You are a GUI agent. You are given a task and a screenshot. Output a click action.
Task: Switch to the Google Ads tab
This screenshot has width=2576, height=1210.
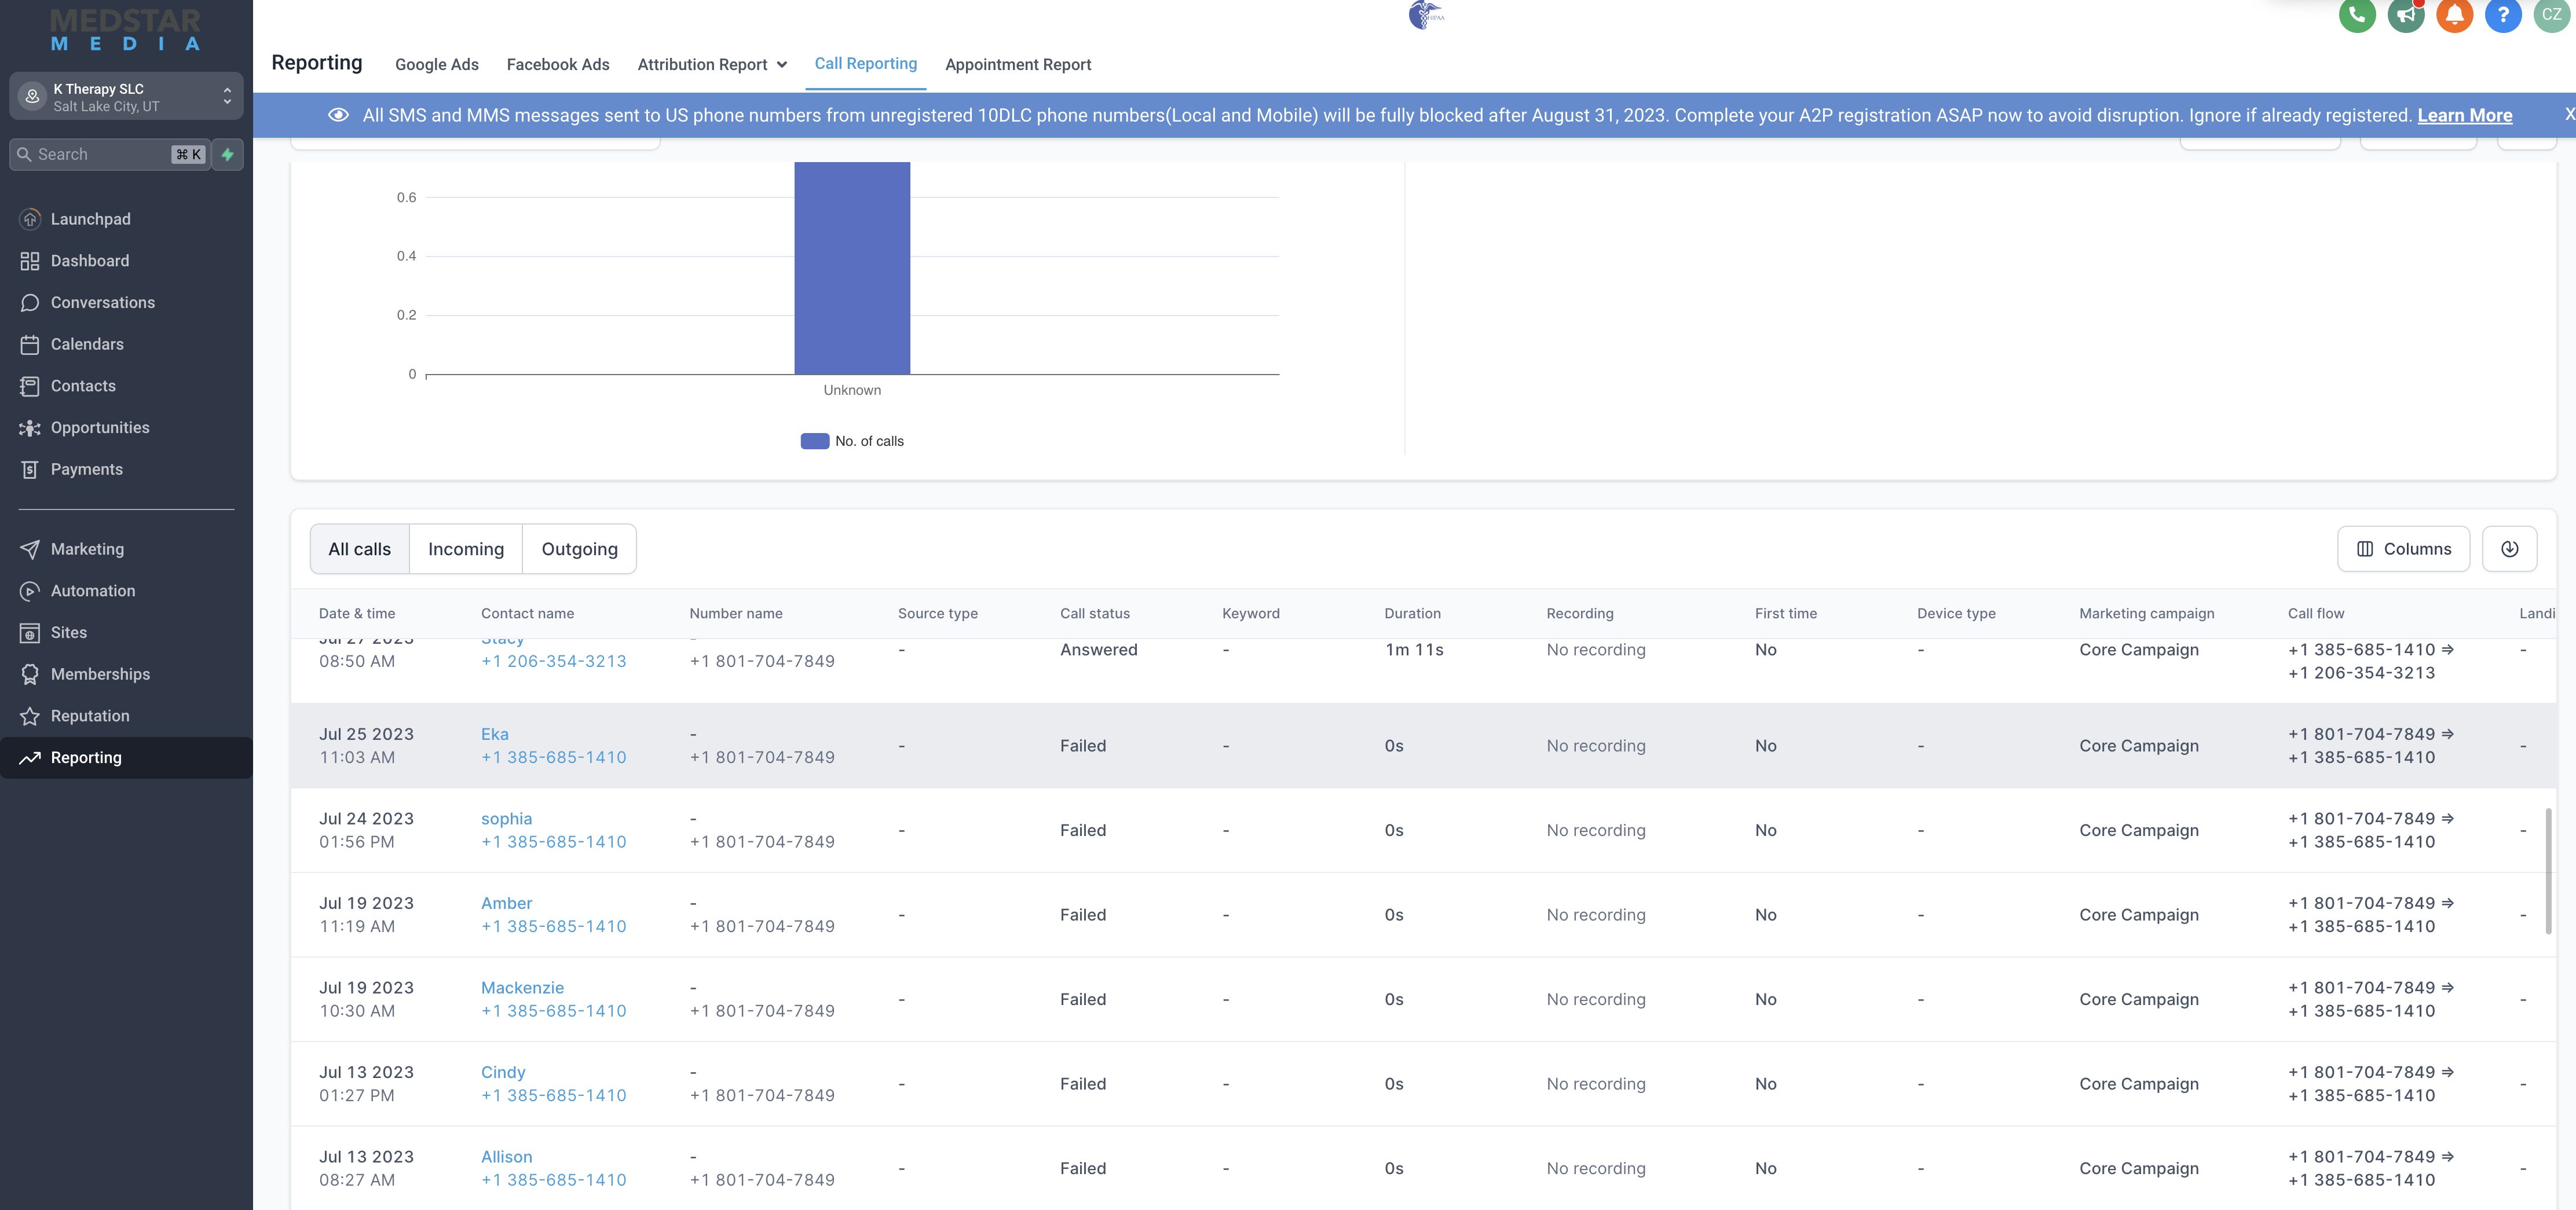(x=437, y=64)
